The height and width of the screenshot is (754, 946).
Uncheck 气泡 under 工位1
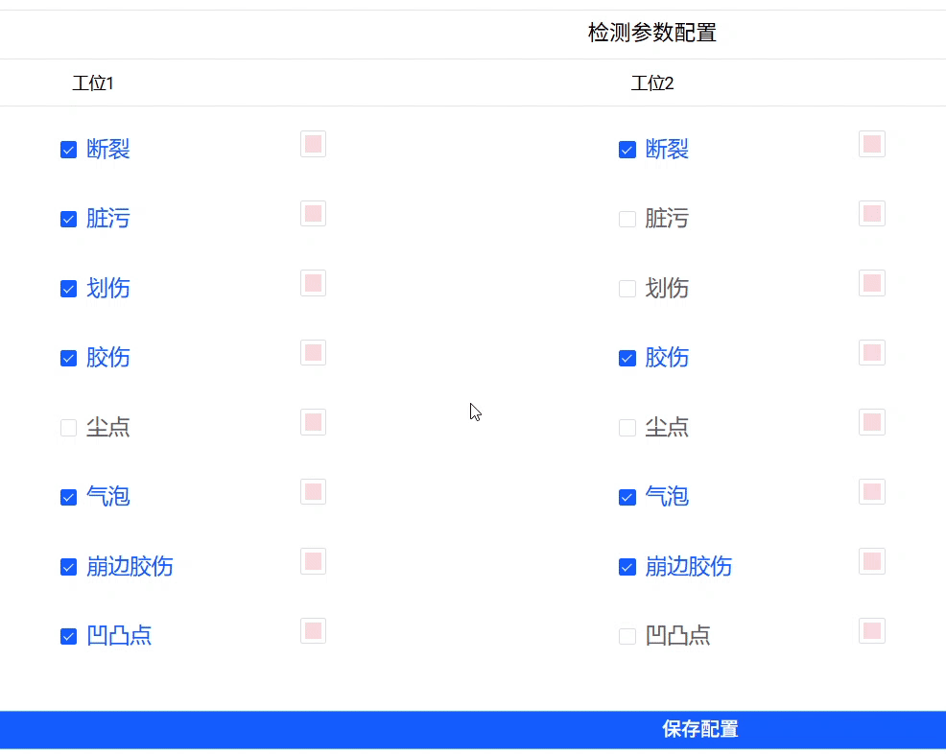[68, 497]
